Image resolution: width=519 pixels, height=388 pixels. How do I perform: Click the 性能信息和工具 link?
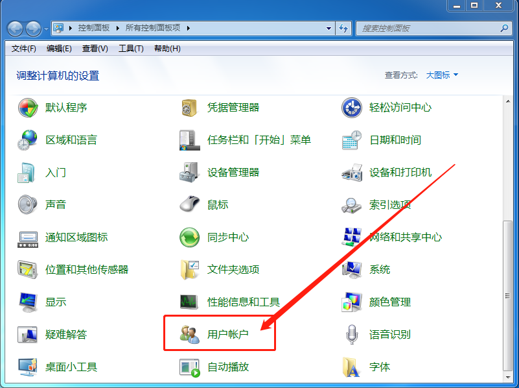[x=243, y=302]
